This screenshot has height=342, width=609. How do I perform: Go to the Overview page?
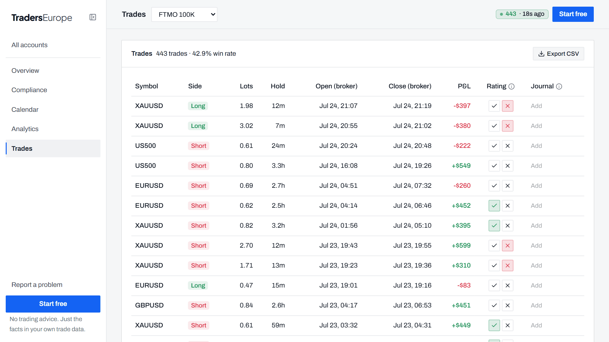click(x=53, y=71)
